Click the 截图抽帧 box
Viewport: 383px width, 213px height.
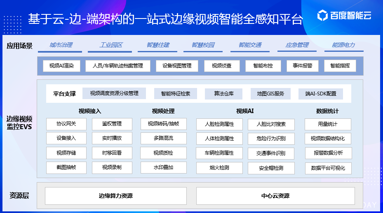pos(66,167)
